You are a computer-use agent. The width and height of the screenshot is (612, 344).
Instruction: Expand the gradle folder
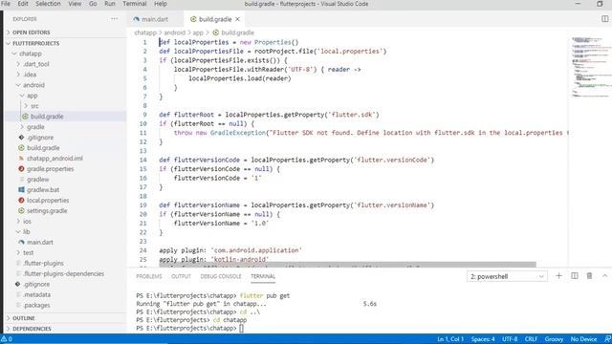[35, 127]
